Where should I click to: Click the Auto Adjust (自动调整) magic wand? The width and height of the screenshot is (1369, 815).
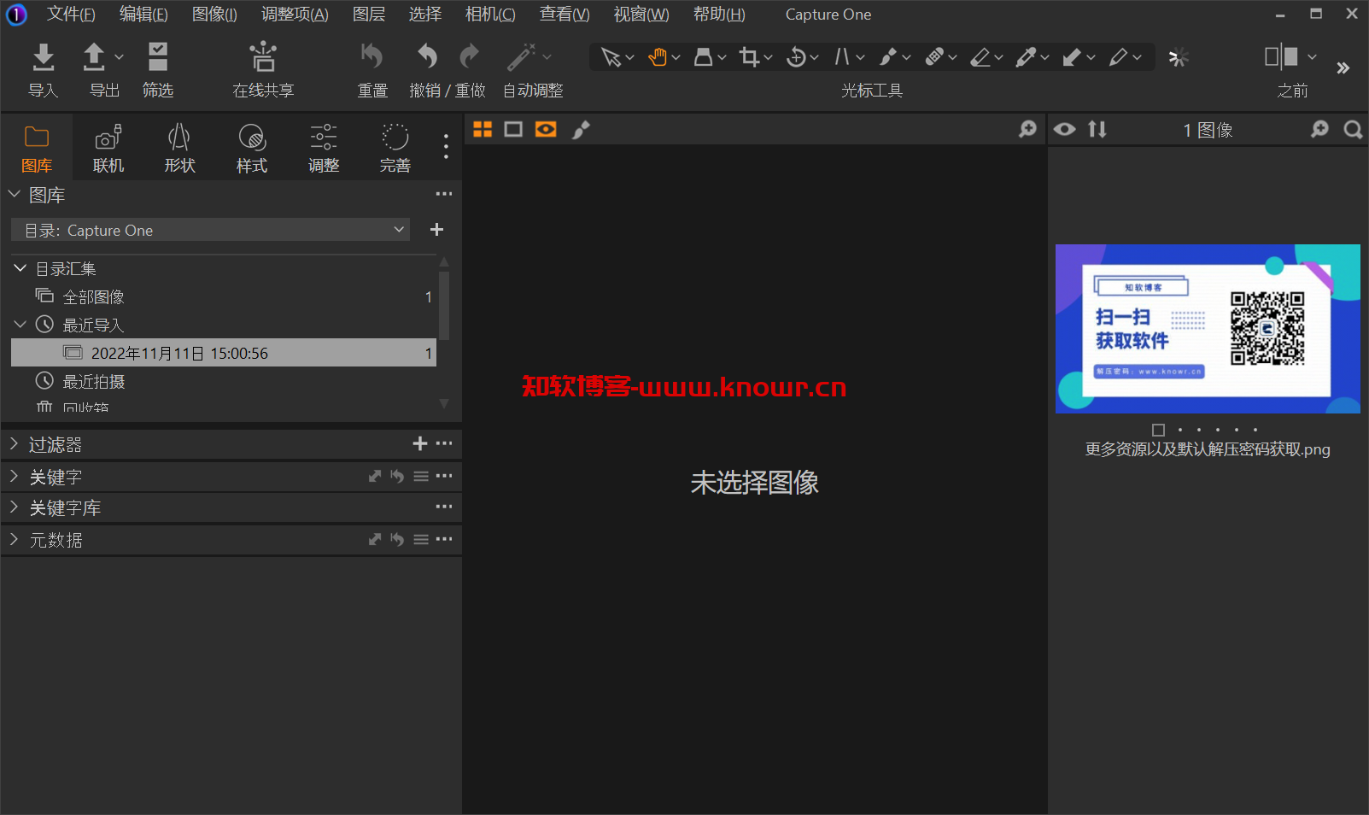pos(521,57)
